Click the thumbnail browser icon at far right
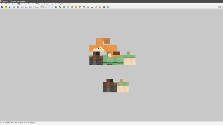Image resolution: width=223 pixels, height=125 pixels. (219, 7)
